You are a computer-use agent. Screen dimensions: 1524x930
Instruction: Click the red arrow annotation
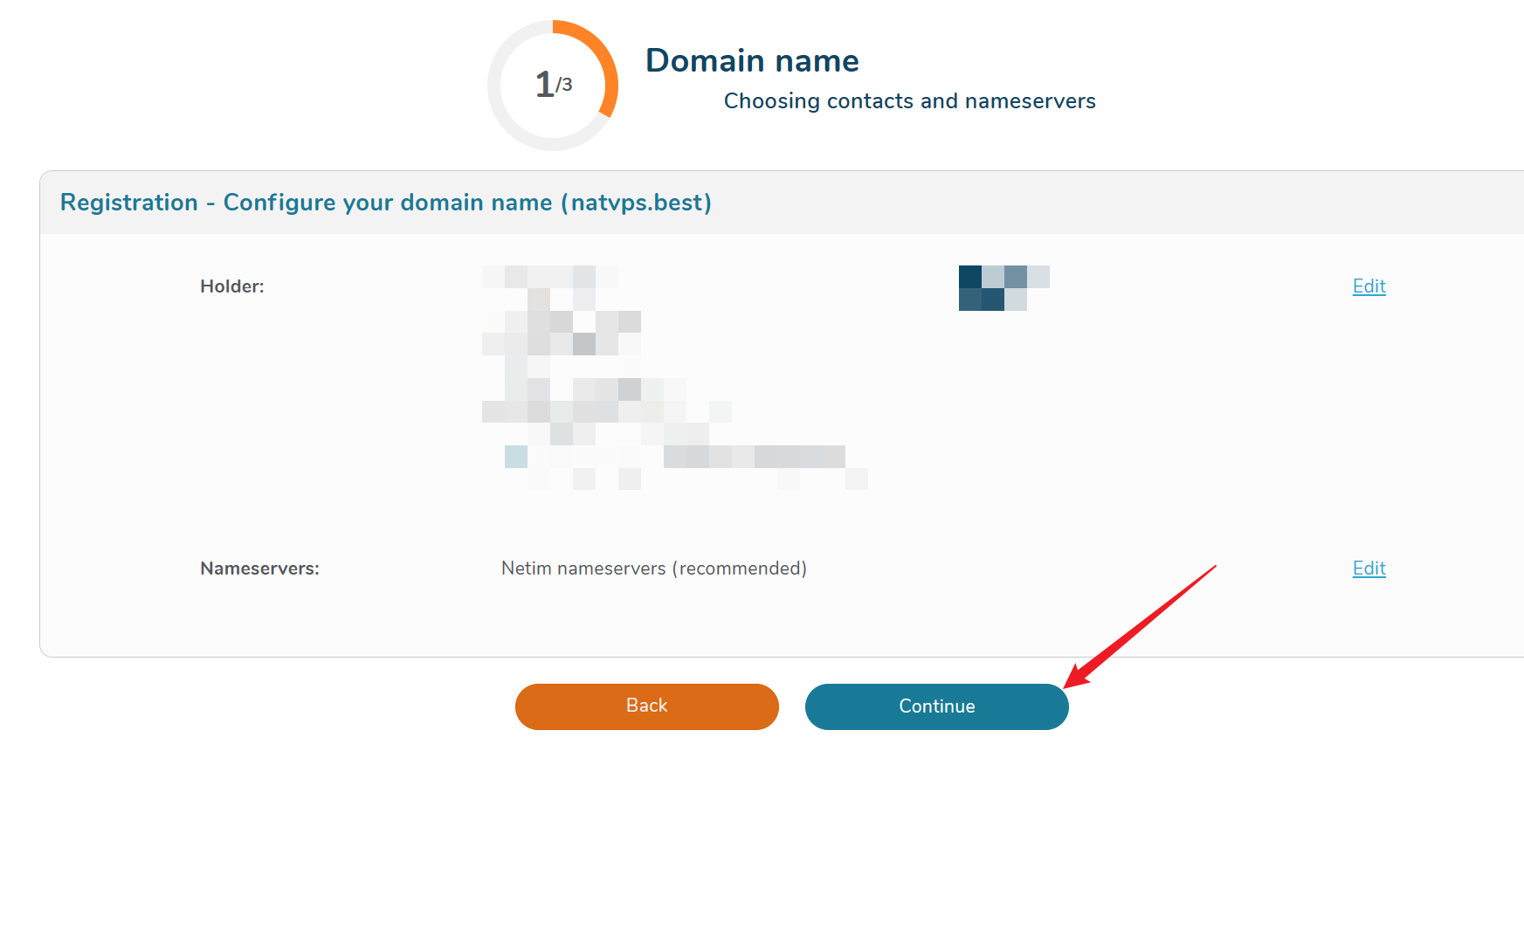tap(1144, 623)
